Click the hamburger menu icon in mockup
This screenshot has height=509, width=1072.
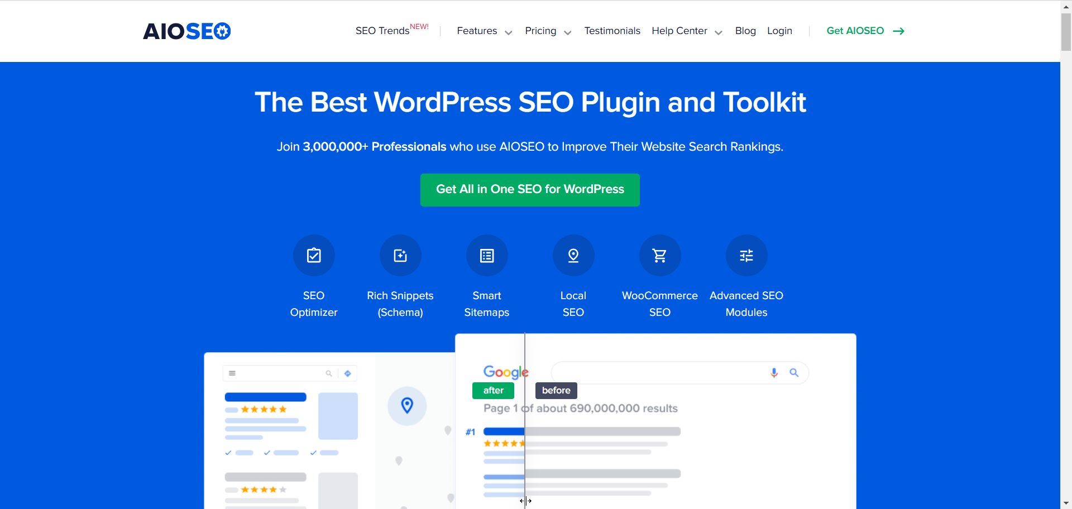tap(232, 373)
